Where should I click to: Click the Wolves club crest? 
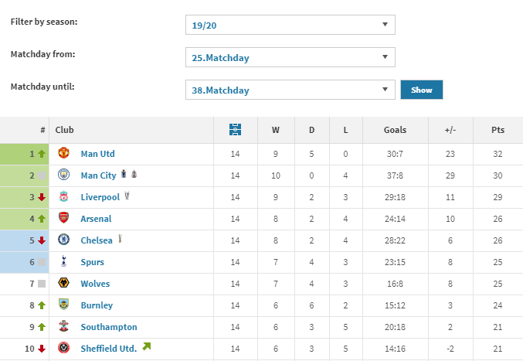(64, 284)
